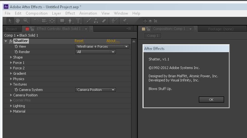Viewport: 247px width, 138px height.
Task: Expand the Force 2 group
Action: coord(11,68)
